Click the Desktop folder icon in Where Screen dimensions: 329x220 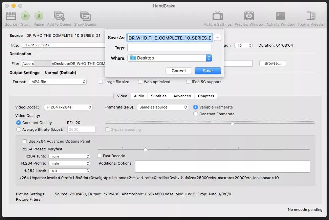click(x=133, y=58)
